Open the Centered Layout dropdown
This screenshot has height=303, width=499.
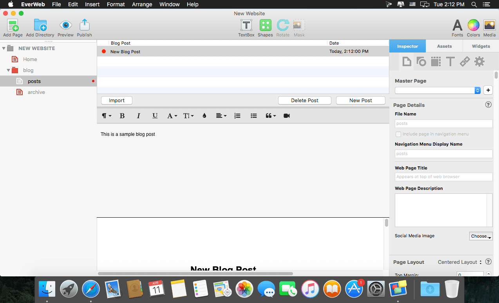[x=460, y=262]
